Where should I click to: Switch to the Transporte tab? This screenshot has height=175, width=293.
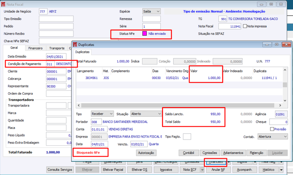click(57, 48)
